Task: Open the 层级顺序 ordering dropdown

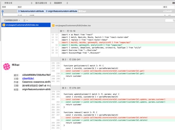Action: [x=61, y=3]
